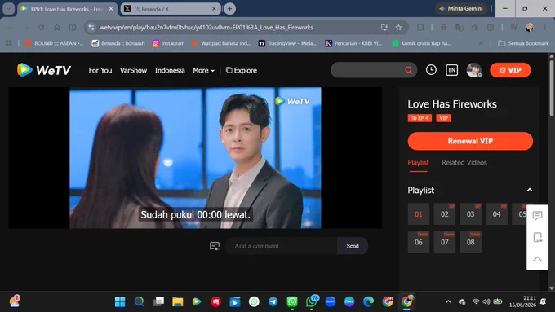Expand the More dropdown menu
This screenshot has width=555, height=312.
[x=203, y=70]
